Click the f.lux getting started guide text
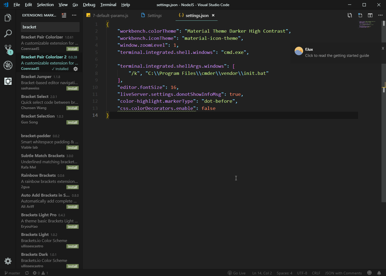386x276 pixels. tap(337, 55)
